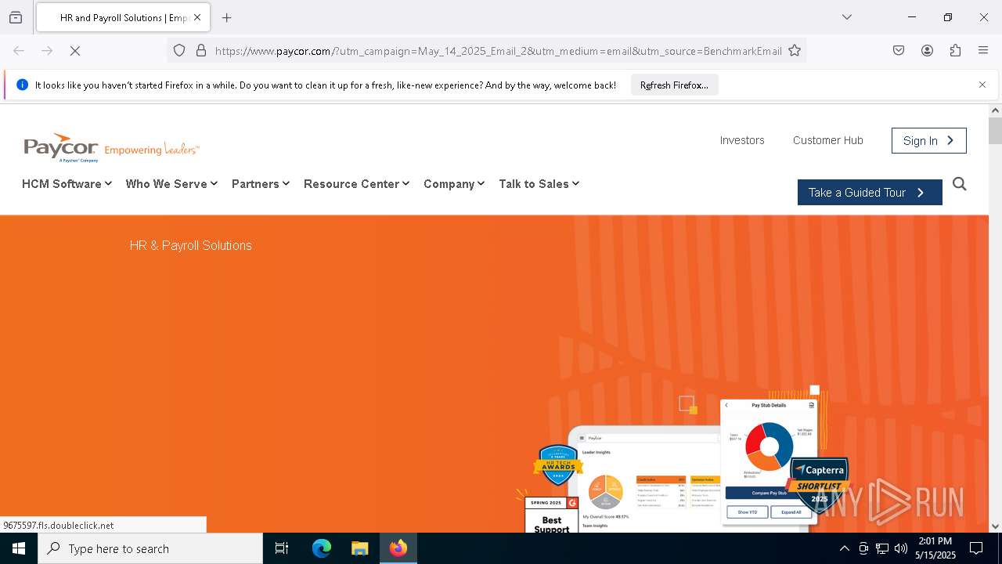Screen dimensions: 1002x564
Task: Click the volume speaker tray icon
Action: (901, 548)
